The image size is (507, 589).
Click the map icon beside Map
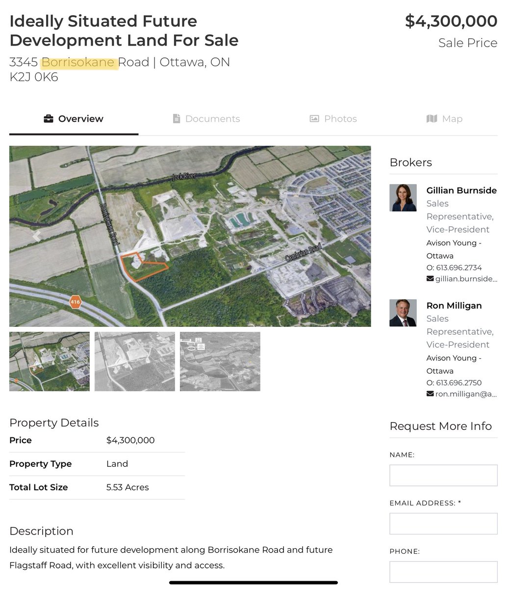[x=432, y=119]
